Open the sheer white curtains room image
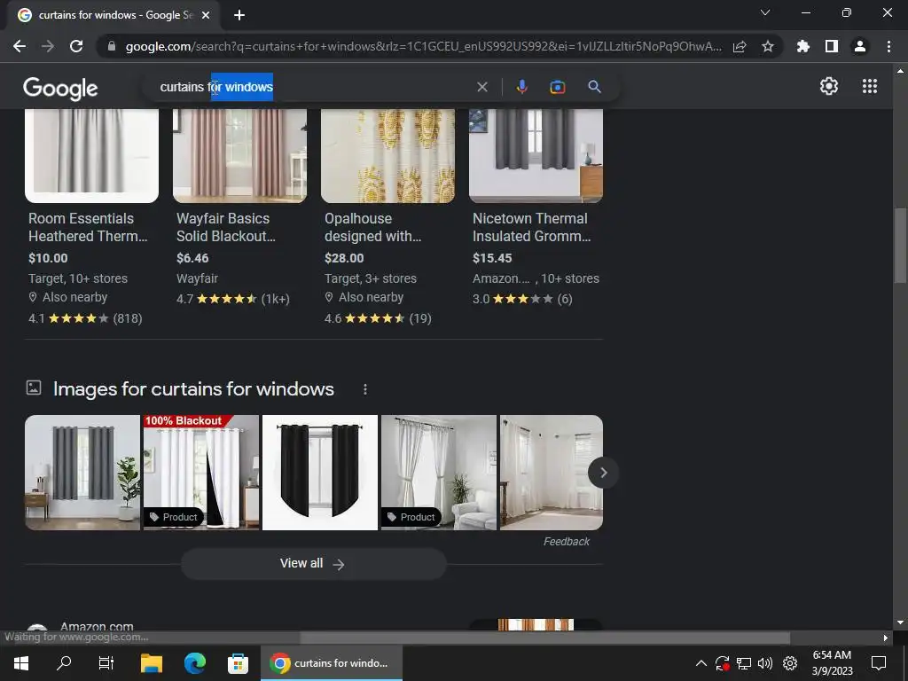 pyautogui.click(x=552, y=473)
